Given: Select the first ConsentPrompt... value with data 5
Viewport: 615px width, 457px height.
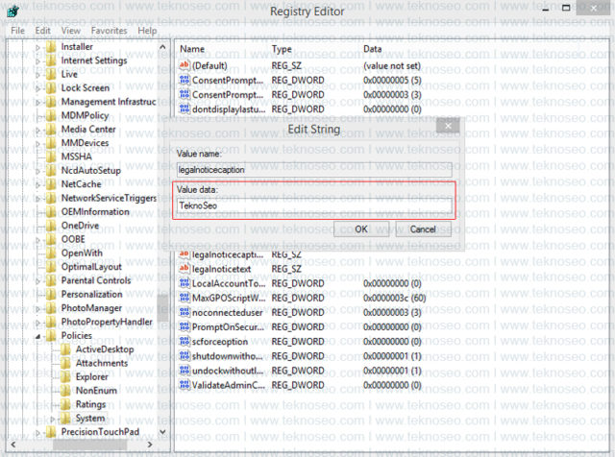Looking at the screenshot, I should 228,80.
